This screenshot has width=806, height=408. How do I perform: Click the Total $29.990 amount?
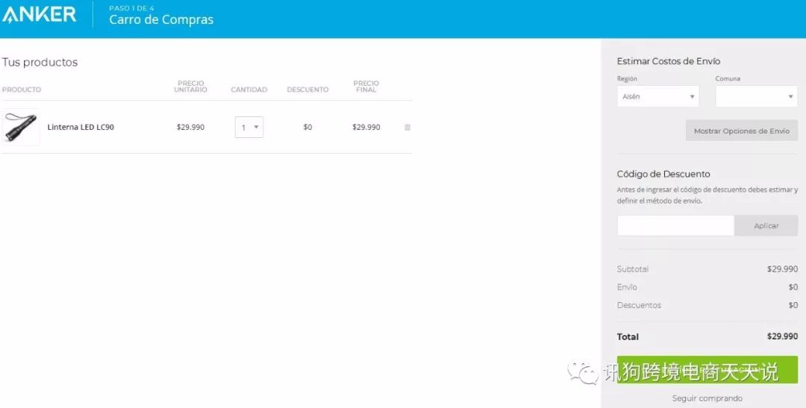pos(782,336)
